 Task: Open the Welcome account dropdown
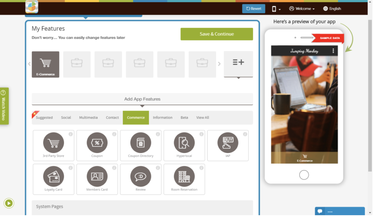[302, 8]
